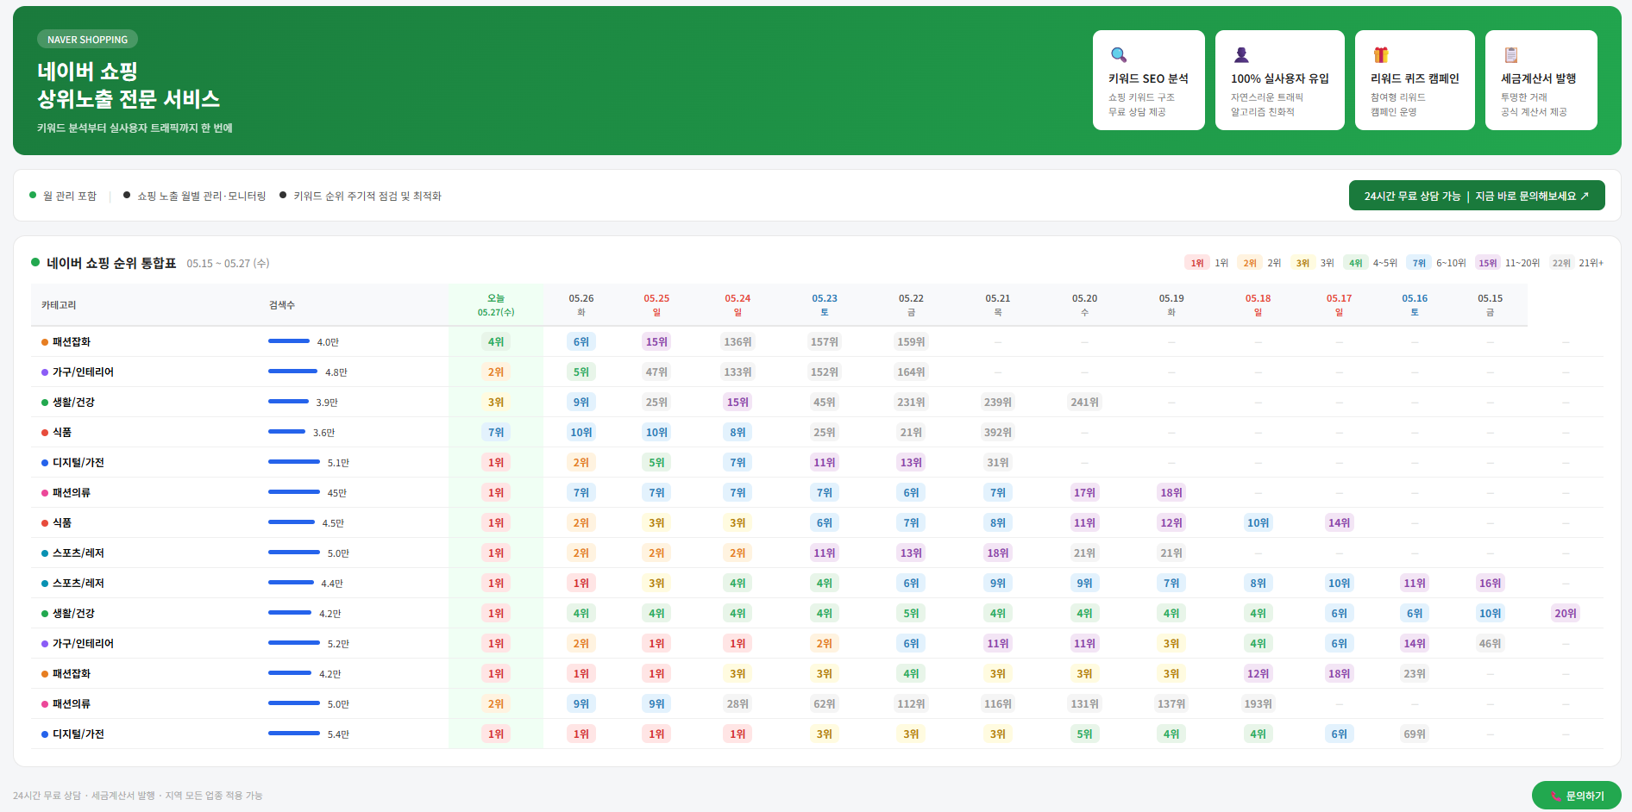The image size is (1632, 812).
Task: Click the 31위 rank cell
Action: [998, 462]
